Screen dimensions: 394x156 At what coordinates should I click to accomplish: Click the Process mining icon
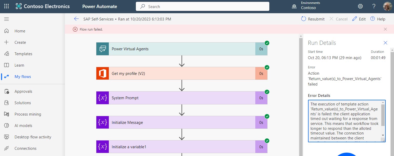click(x=7, y=114)
